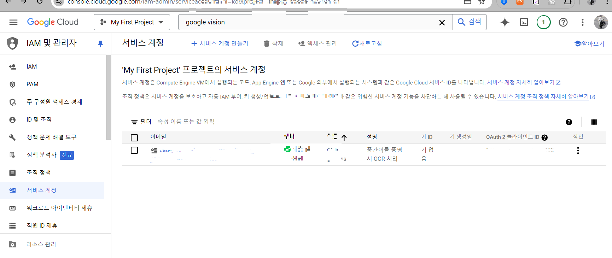
Task: Click the 직원 ID 제휴 list icon
Action: 12,225
